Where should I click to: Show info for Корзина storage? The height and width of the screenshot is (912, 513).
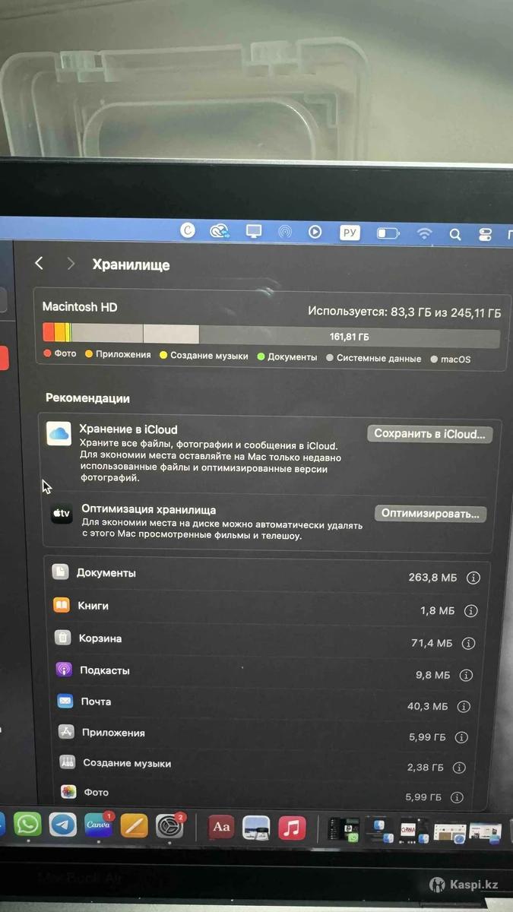[468, 643]
